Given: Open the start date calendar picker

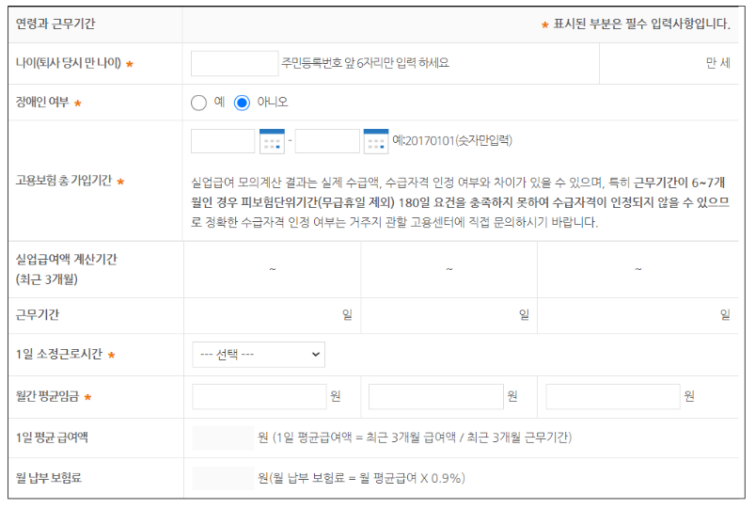Looking at the screenshot, I should pyautogui.click(x=272, y=141).
